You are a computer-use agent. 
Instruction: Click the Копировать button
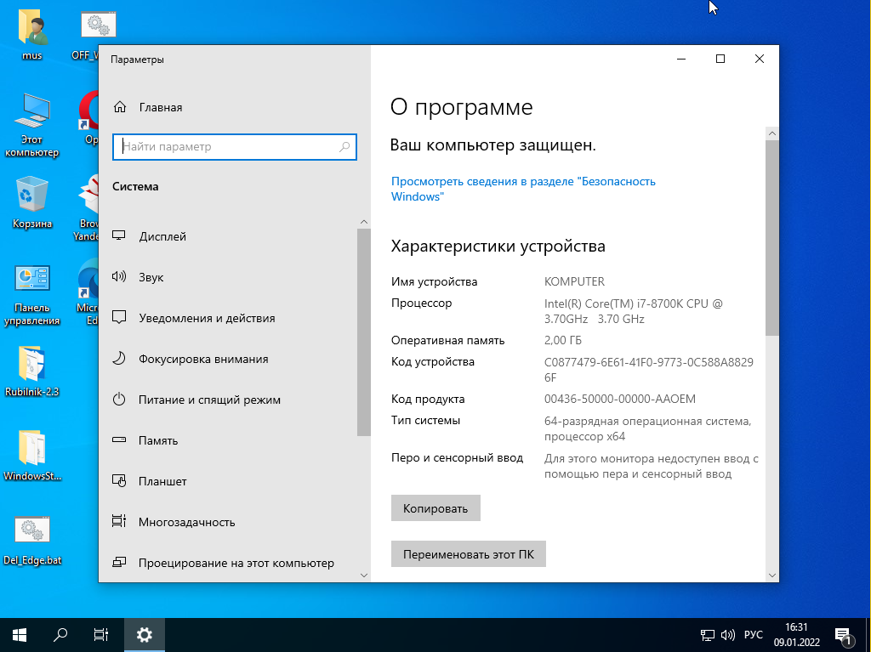point(435,508)
